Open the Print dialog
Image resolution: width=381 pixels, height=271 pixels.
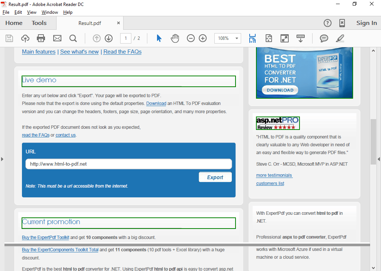point(41,38)
